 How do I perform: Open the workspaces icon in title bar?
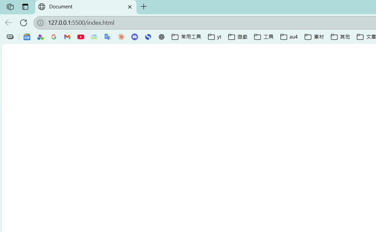point(10,7)
